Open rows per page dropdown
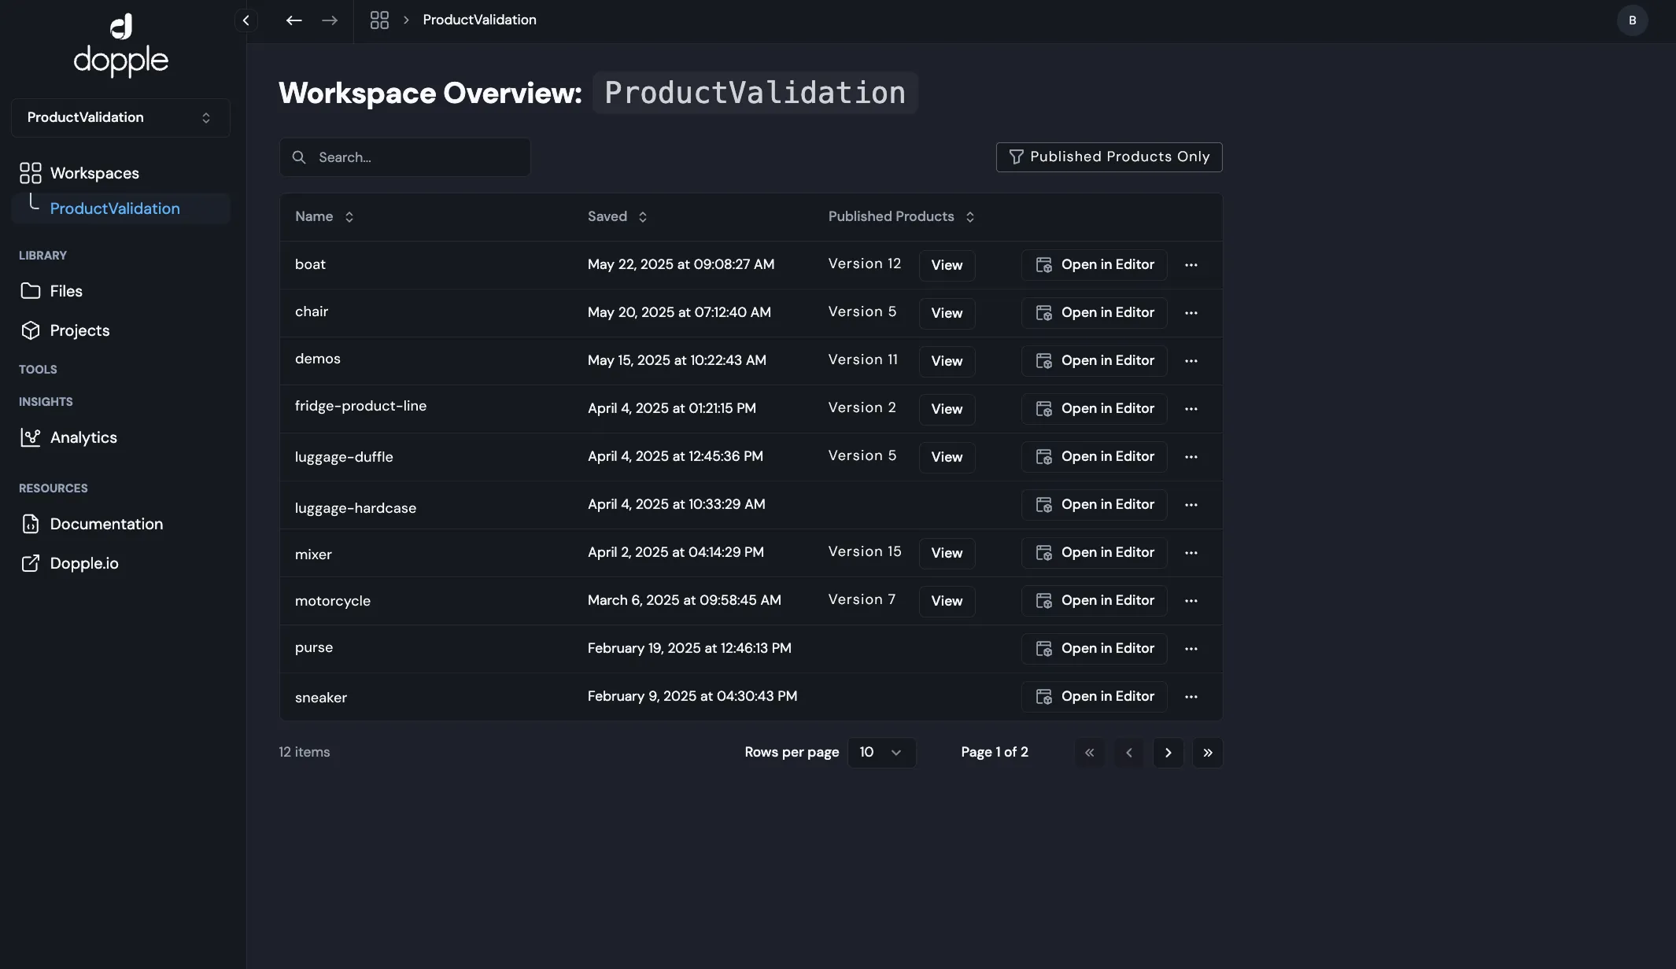1676x969 pixels. click(880, 753)
